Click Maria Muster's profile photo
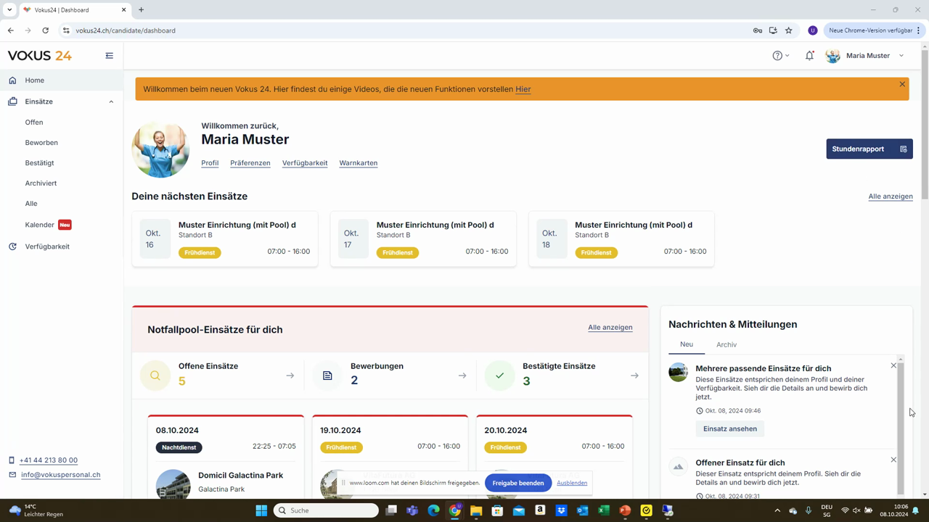 160,149
